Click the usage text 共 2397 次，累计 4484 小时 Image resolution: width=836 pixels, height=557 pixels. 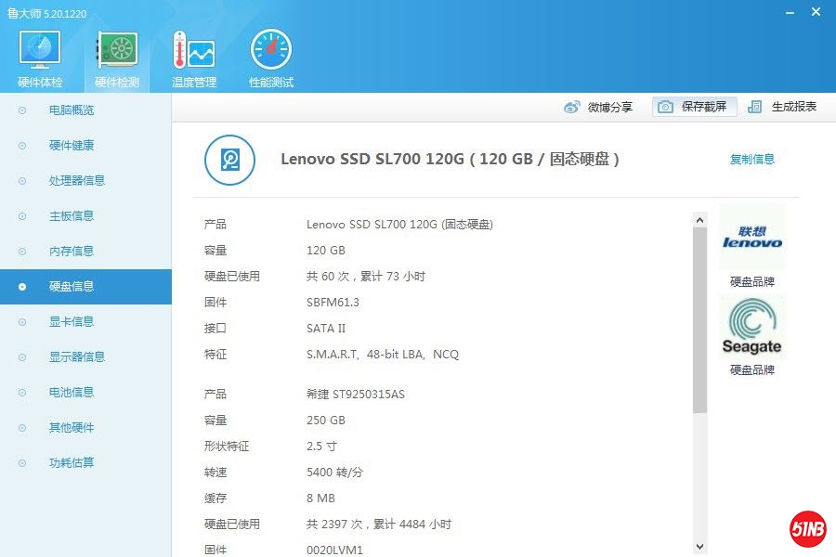click(379, 525)
